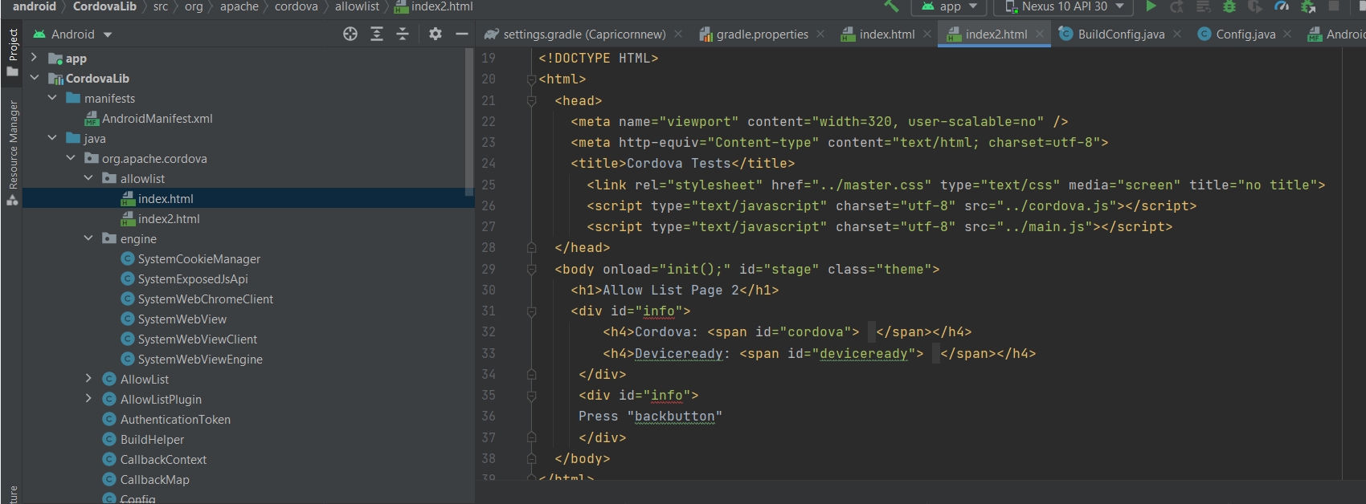This screenshot has width=1366, height=504.
Task: Run the app with green play button
Action: (x=1151, y=6)
